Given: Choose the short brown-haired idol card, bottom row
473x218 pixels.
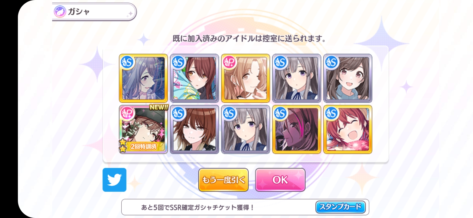Looking at the screenshot, I should (194, 130).
